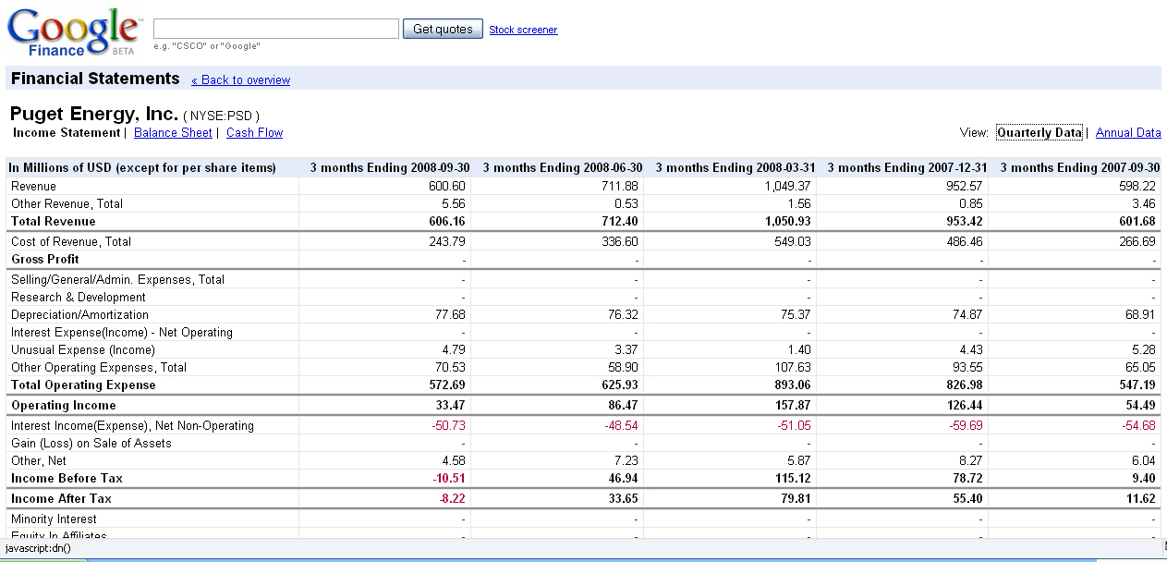The image size is (1167, 562).
Task: Click the Depreciation value 74.87
Action: (968, 314)
